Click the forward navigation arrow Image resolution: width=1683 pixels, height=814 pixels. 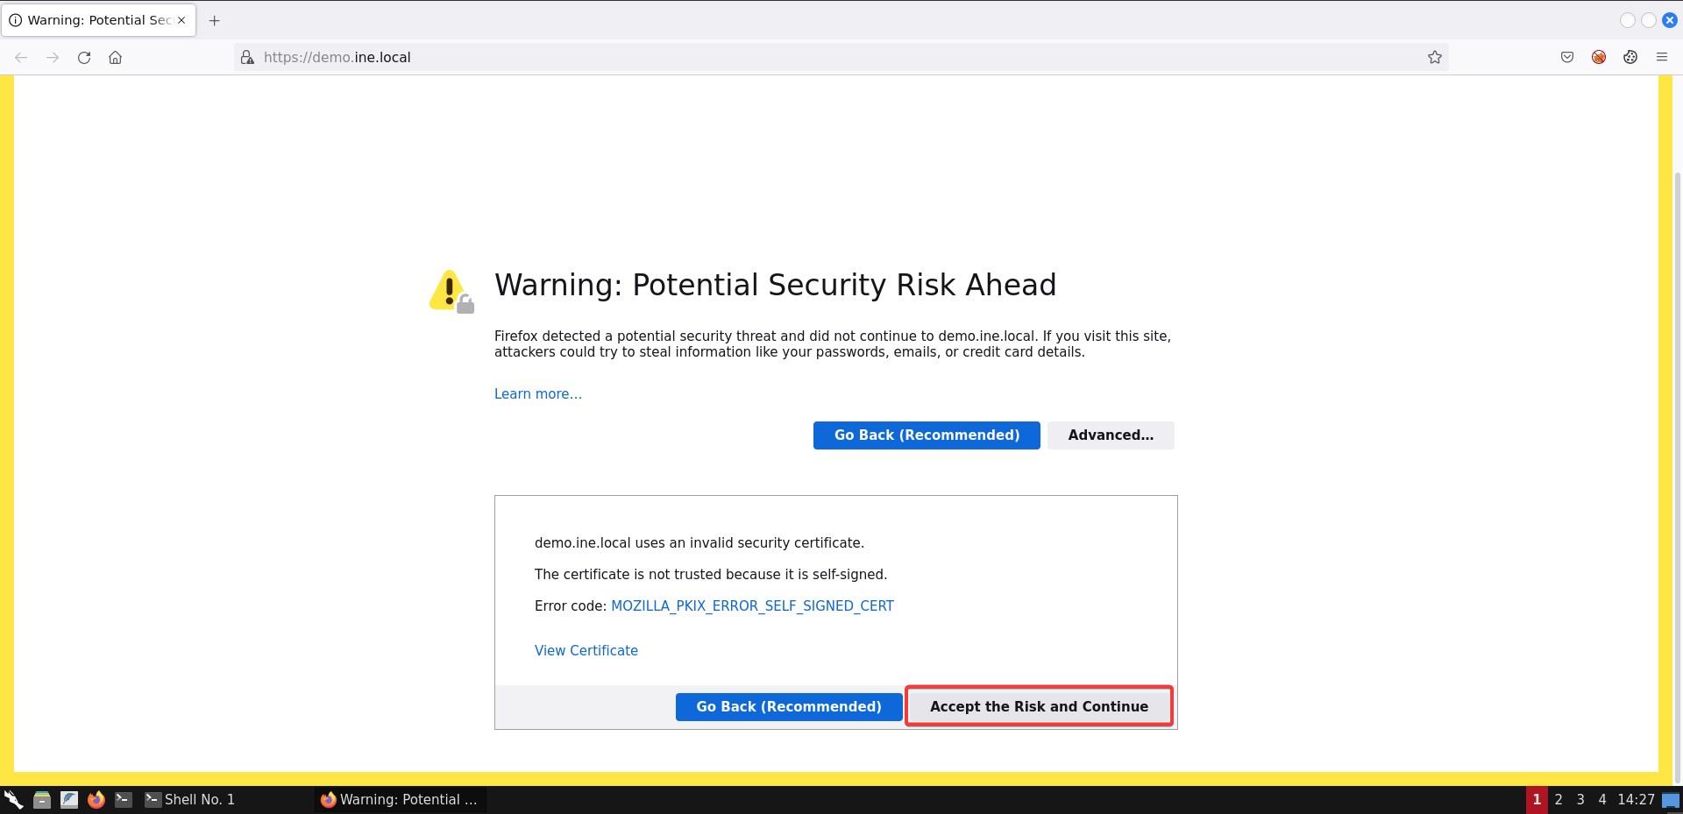pyautogui.click(x=53, y=57)
